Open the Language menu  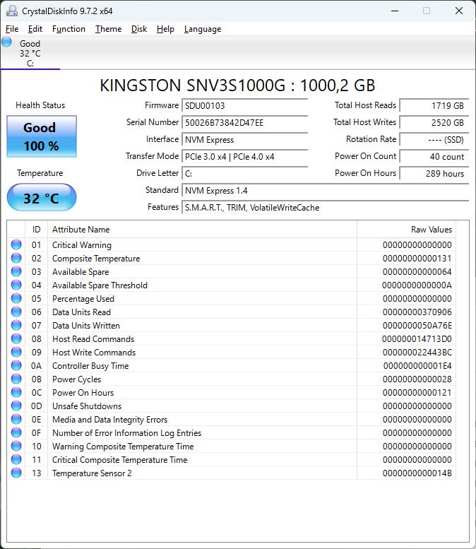203,29
